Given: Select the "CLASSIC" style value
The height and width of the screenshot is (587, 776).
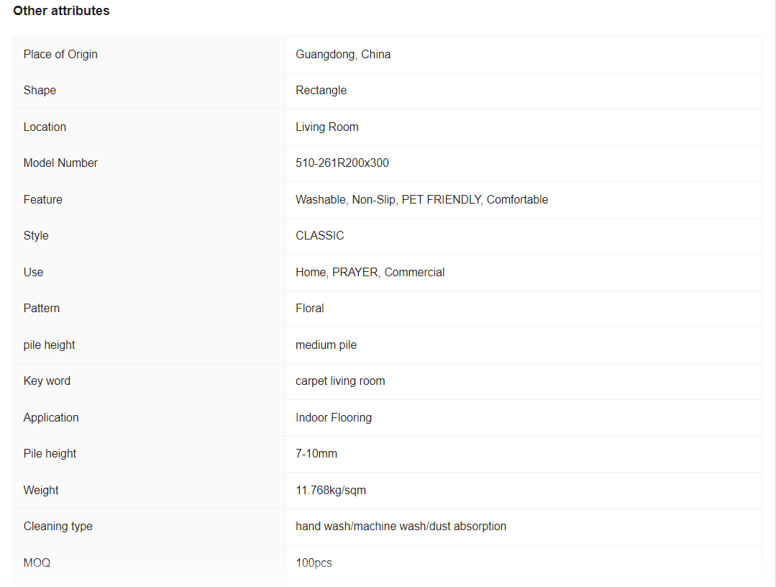Looking at the screenshot, I should [319, 236].
